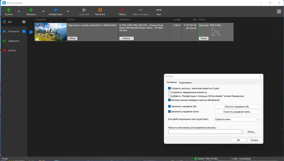This screenshot has height=161, width=284.
Task: Click the blue play arrow beside the download row
Action: point(31,32)
